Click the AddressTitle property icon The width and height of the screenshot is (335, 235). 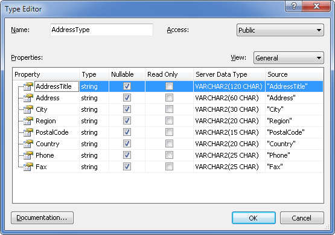point(28,86)
